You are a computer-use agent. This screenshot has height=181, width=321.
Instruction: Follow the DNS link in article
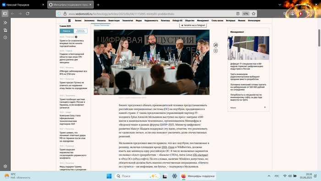tap(164, 147)
